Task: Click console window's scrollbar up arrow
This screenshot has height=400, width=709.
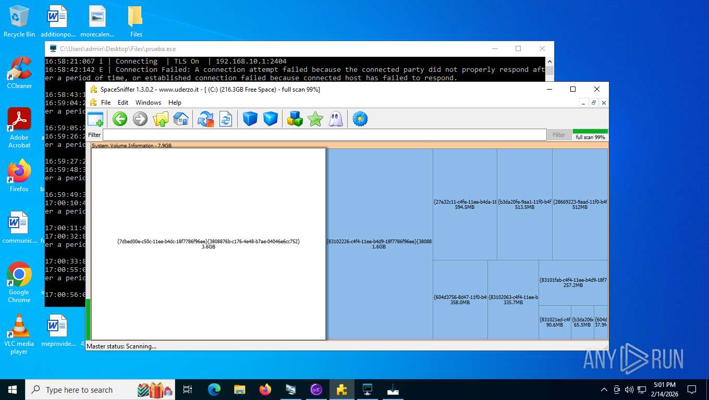Action: pyautogui.click(x=549, y=61)
